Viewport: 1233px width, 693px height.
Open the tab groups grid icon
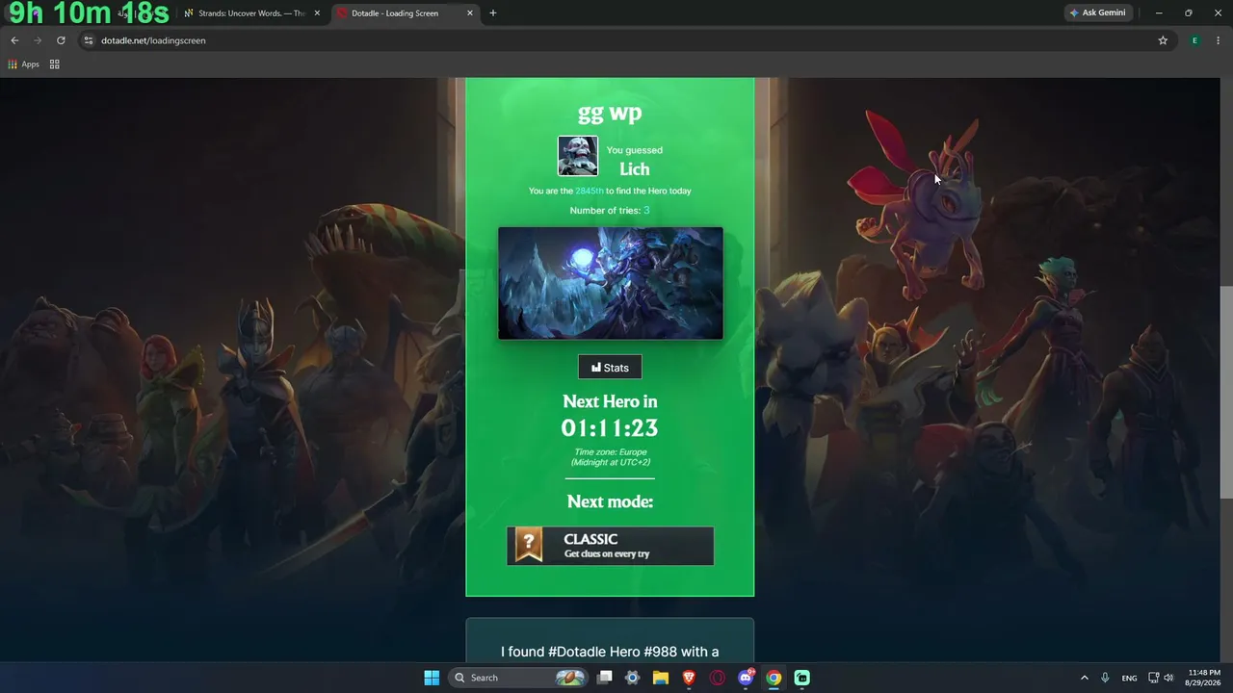tap(55, 64)
